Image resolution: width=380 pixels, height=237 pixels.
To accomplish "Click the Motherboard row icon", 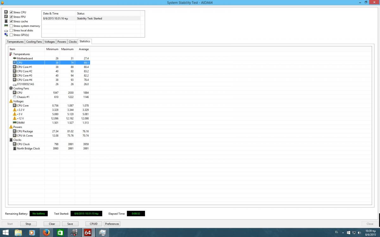I will [x=15, y=58].
